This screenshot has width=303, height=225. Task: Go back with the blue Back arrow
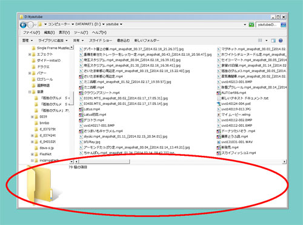point(23,25)
